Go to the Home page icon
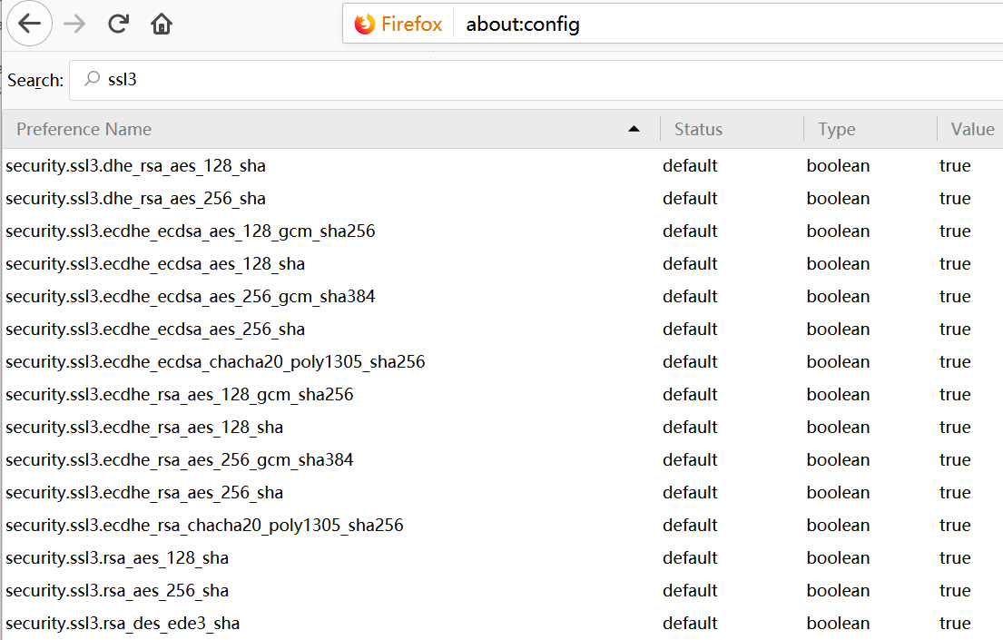Image resolution: width=1003 pixels, height=640 pixels. click(162, 24)
